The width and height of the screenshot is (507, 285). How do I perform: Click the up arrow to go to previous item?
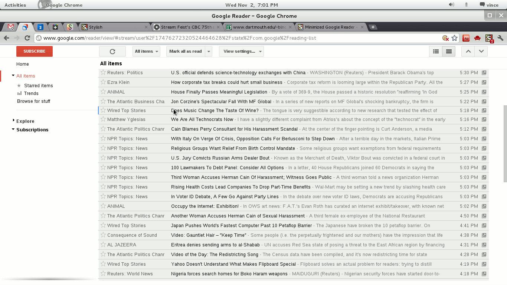tap(468, 51)
